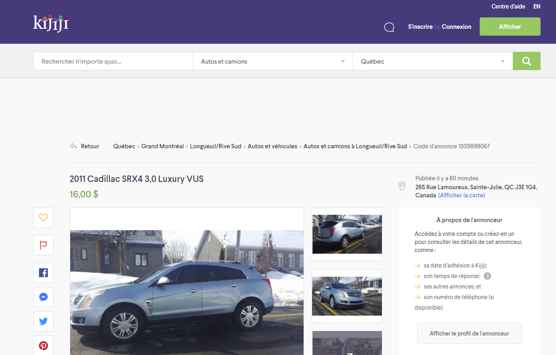Pin the ad on Pinterest
The width and height of the screenshot is (556, 355).
click(43, 345)
